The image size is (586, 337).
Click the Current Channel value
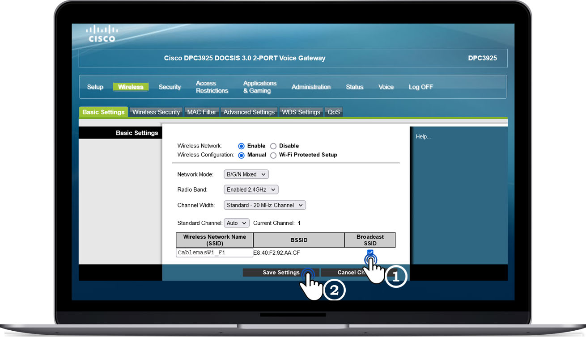click(x=299, y=223)
